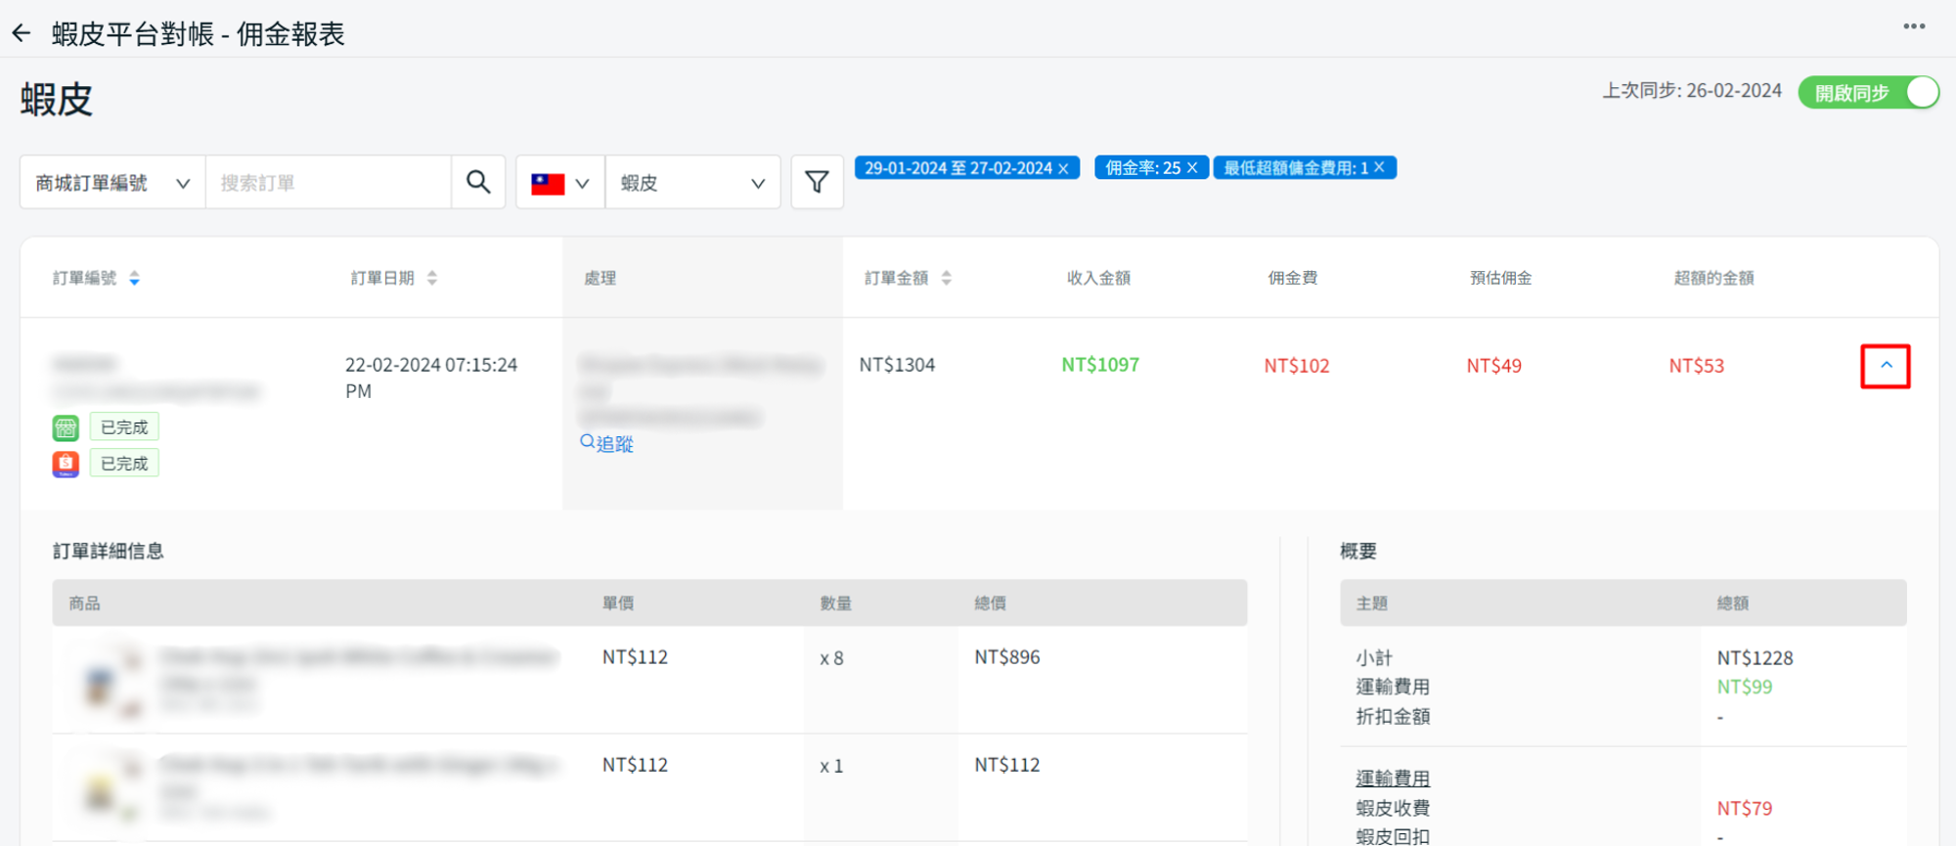This screenshot has width=1956, height=846.
Task: Open the three-dot more options menu
Action: coord(1914,26)
